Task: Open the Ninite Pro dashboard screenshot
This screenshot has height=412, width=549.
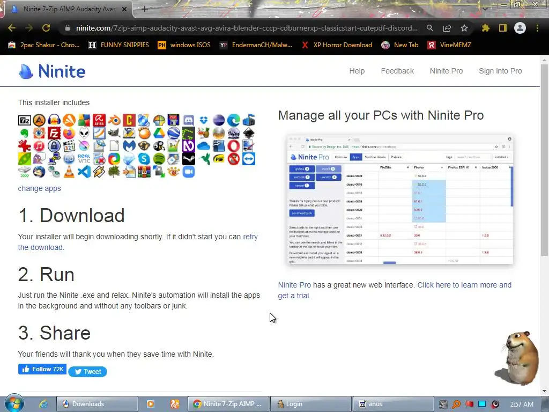Action: click(x=400, y=200)
